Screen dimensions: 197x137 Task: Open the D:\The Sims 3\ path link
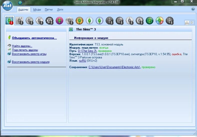87,51
